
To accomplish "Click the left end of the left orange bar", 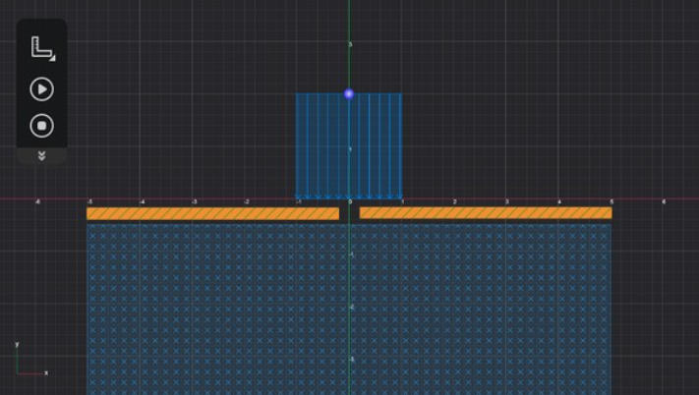I will click(x=90, y=213).
